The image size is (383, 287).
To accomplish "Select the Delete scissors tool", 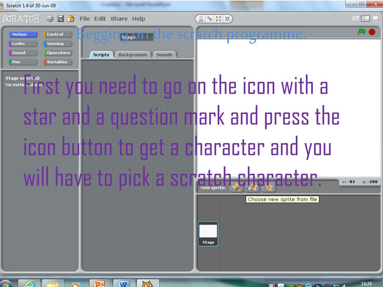I will click(x=209, y=19).
